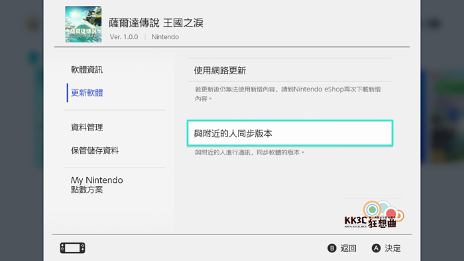Click the eShop re-download hint text

pyautogui.click(x=288, y=93)
